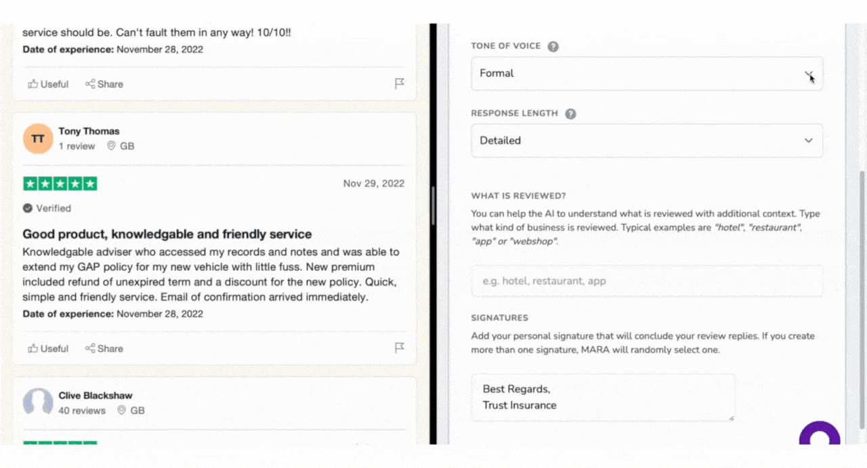Share the top 10/10 review

tap(104, 85)
